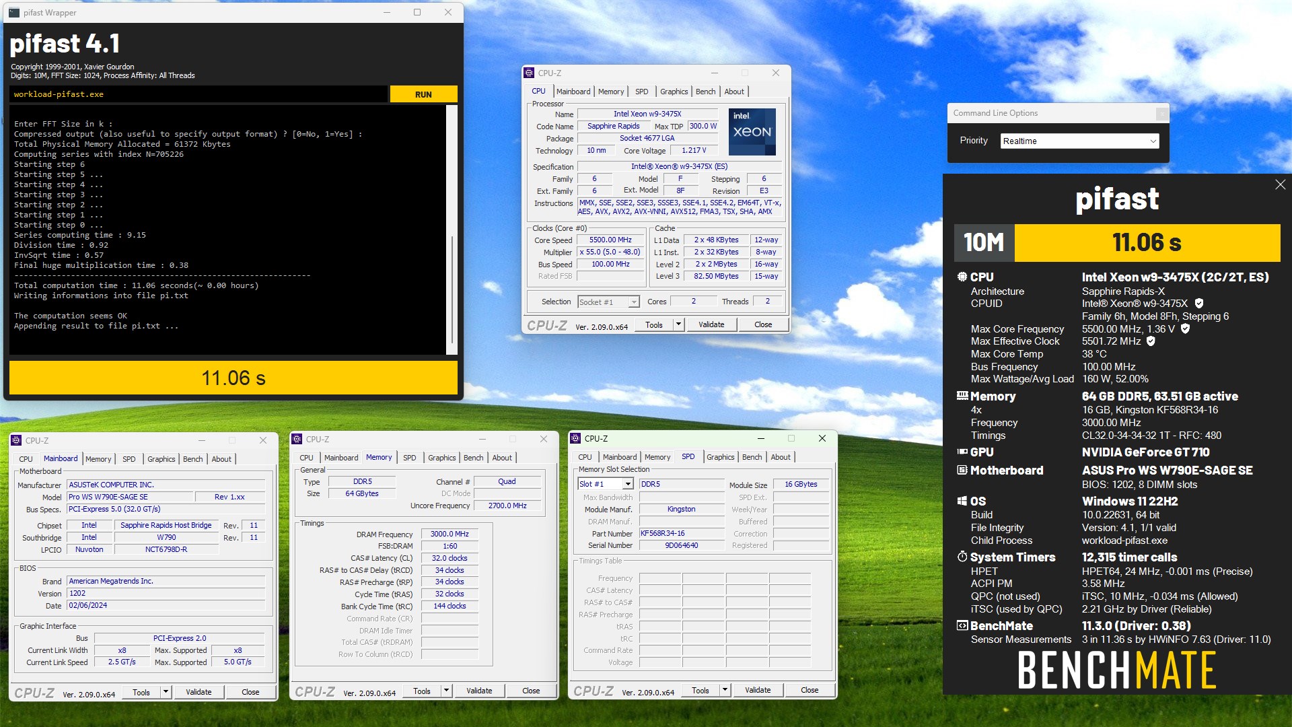Click the Core Speed 5500.00 MHz value
Image resolution: width=1292 pixels, height=727 pixels.
click(610, 240)
